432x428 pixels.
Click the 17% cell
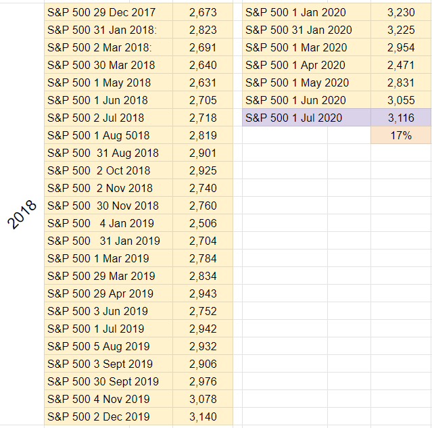[x=401, y=135]
